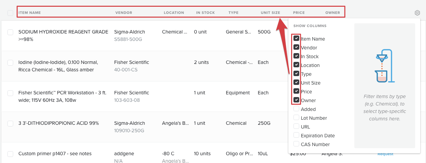The width and height of the screenshot is (426, 163).
Task: Enable the Lot Number column checkbox
Action: tap(297, 118)
